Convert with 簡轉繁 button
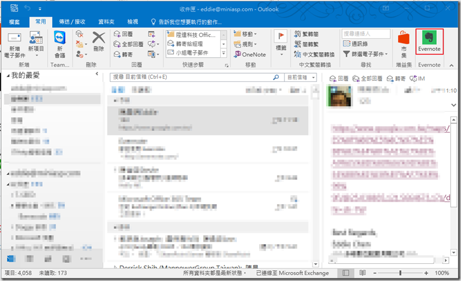The width and height of the screenshot is (461, 281). click(x=306, y=45)
